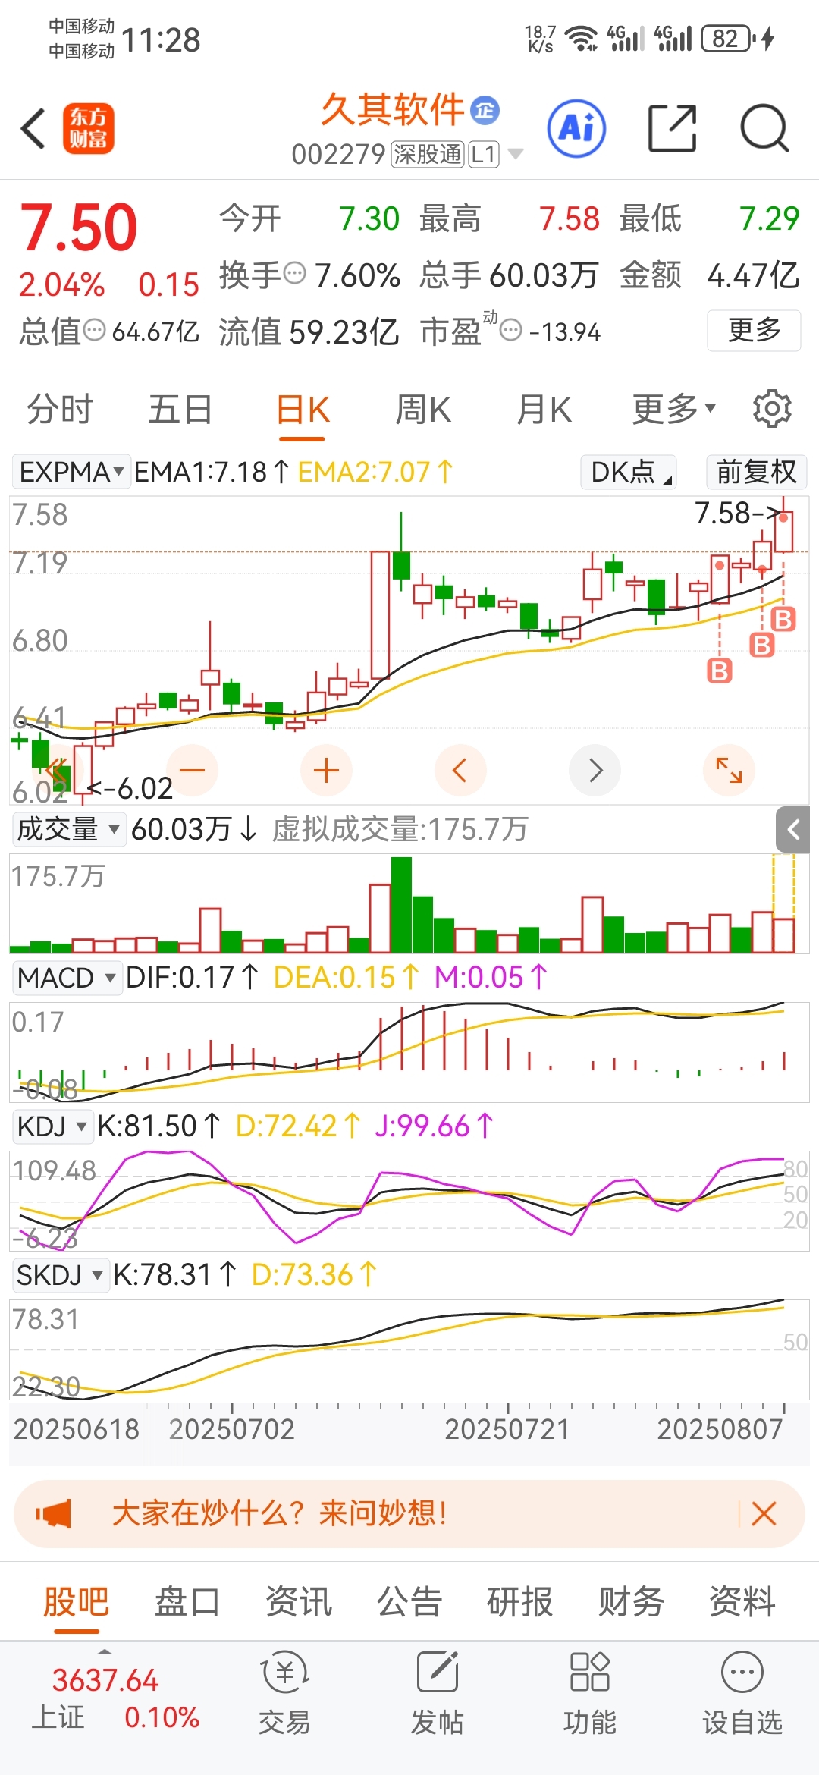Tap the share export icon
The width and height of the screenshot is (819, 1775).
tap(672, 128)
